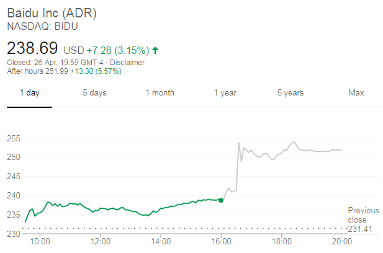The height and width of the screenshot is (253, 383).
Task: Click the Baidu Inc (ADR) title
Action: (52, 13)
